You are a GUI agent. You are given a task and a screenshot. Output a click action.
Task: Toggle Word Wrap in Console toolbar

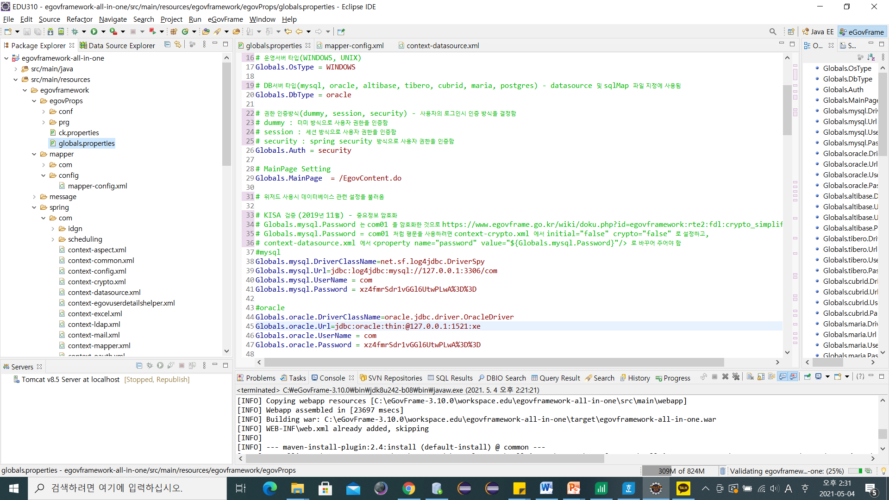point(771,377)
